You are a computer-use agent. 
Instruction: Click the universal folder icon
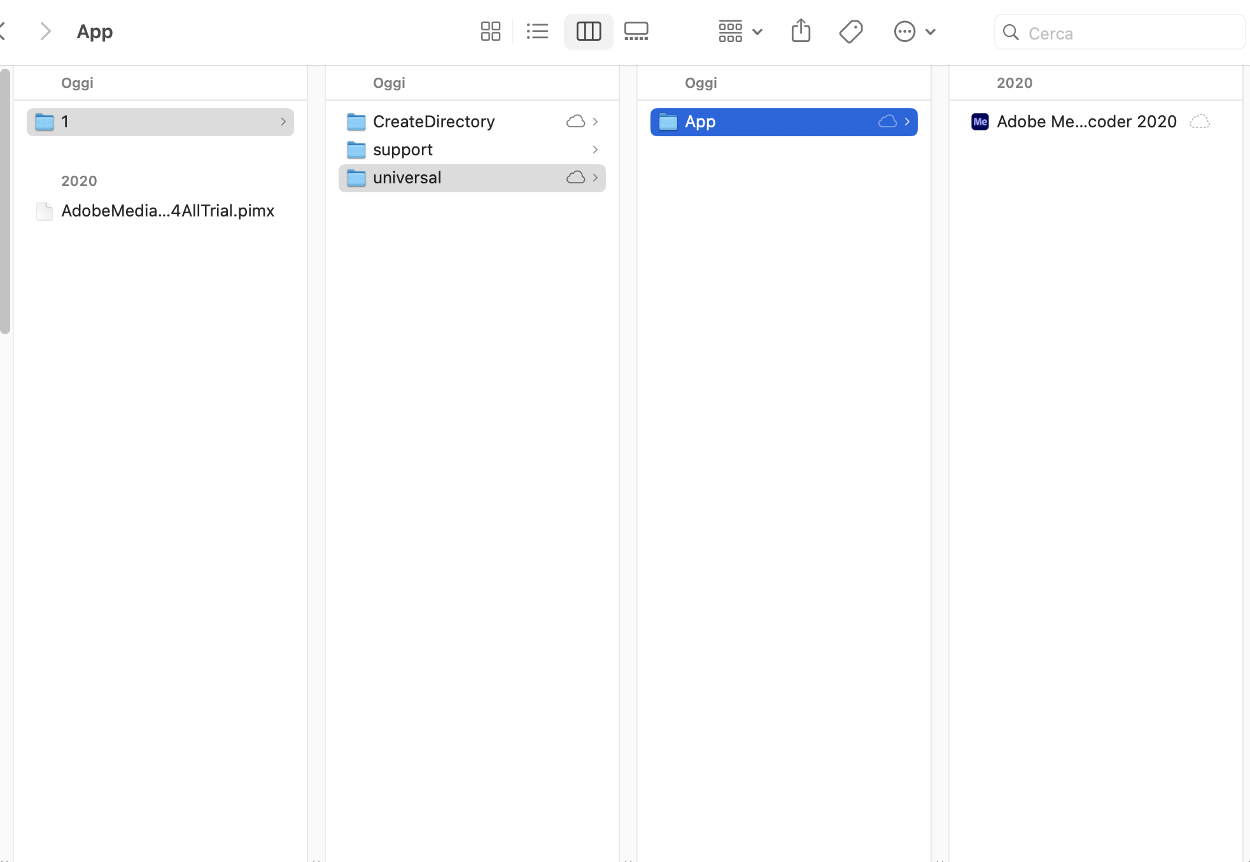(356, 178)
